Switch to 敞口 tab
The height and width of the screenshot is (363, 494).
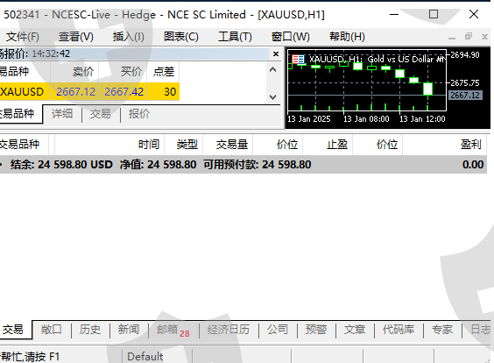point(52,330)
